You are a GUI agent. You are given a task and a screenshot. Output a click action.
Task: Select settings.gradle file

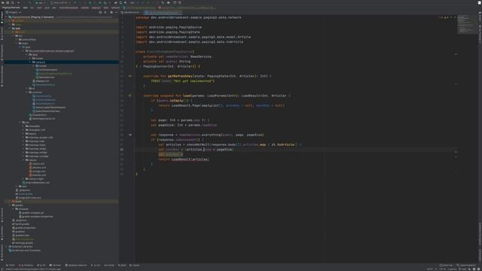tap(23, 242)
